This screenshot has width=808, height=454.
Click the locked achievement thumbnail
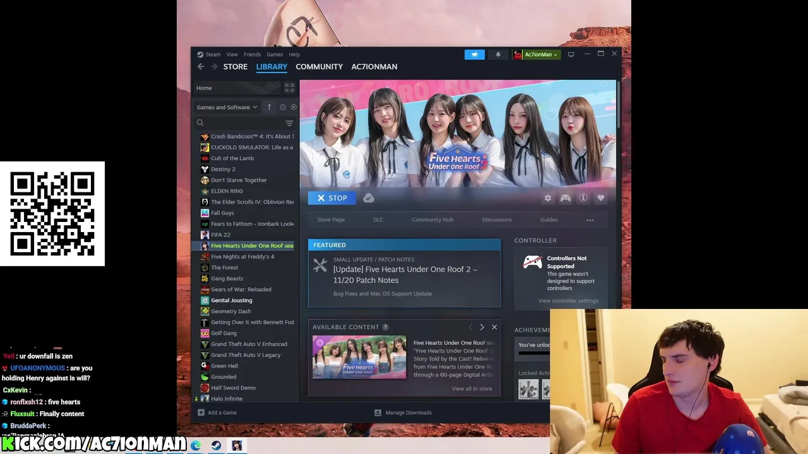(x=528, y=389)
